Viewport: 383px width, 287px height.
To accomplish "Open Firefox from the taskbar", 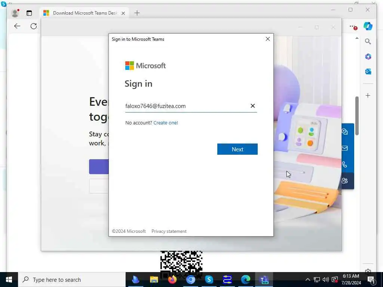I will click(x=172, y=280).
